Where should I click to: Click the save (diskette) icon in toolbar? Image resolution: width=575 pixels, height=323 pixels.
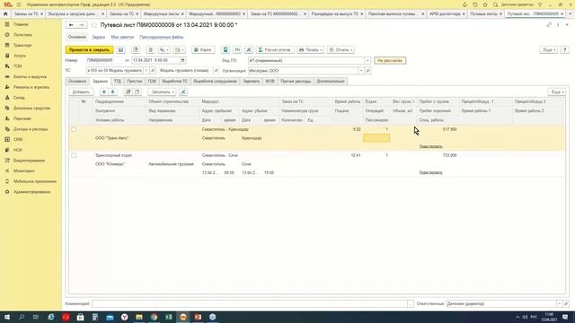coord(120,50)
